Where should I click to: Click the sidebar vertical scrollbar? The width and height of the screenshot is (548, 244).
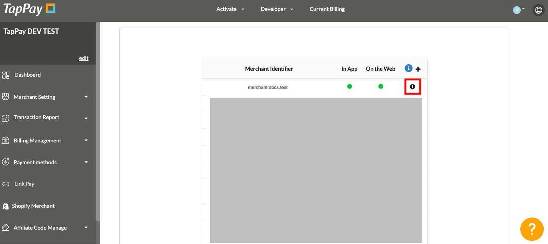[x=98, y=121]
